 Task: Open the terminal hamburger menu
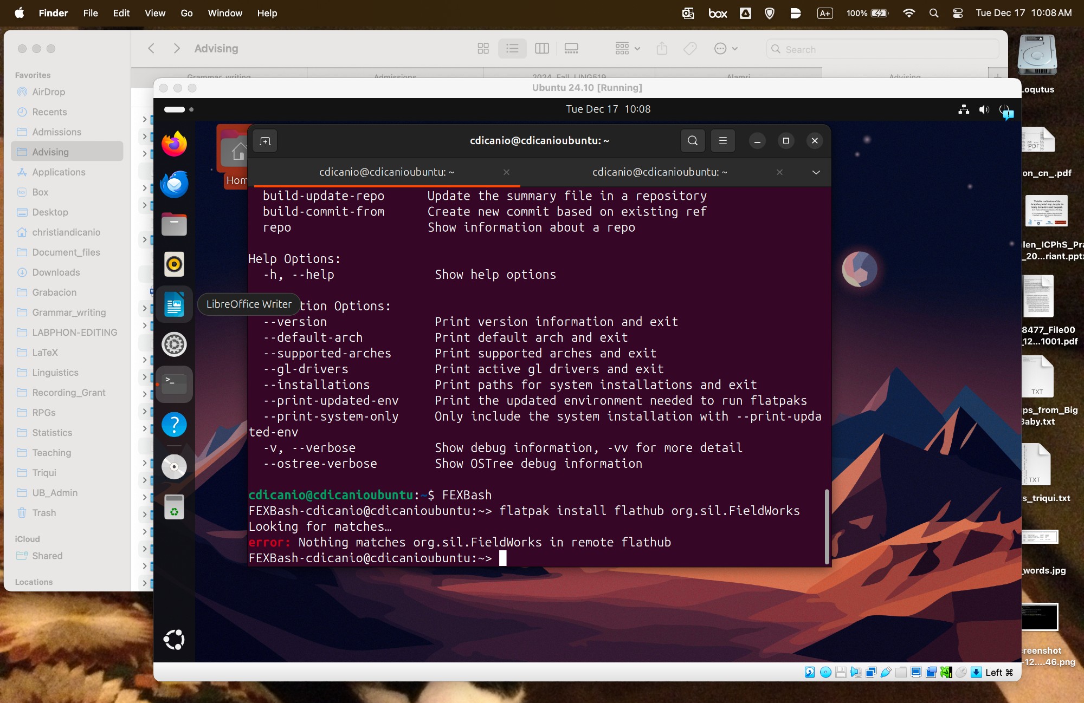(722, 141)
